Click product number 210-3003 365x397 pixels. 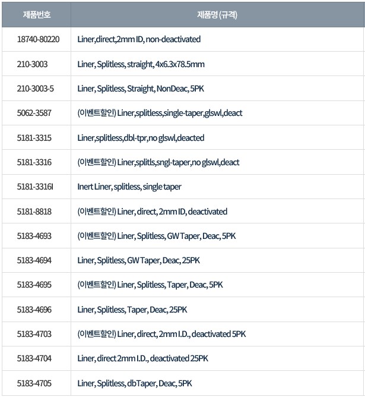pyautogui.click(x=33, y=64)
